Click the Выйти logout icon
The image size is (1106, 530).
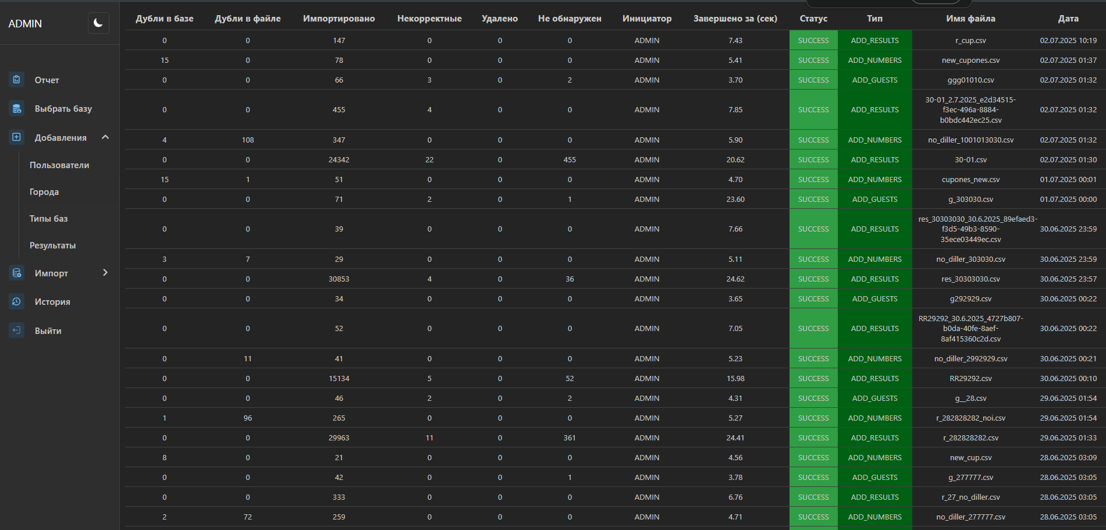(17, 330)
